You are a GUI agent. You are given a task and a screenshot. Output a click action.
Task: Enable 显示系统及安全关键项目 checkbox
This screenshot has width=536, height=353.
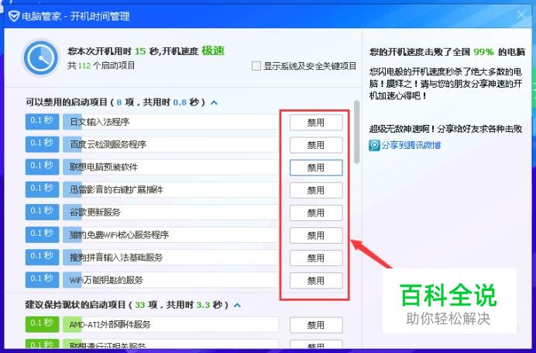coord(256,66)
